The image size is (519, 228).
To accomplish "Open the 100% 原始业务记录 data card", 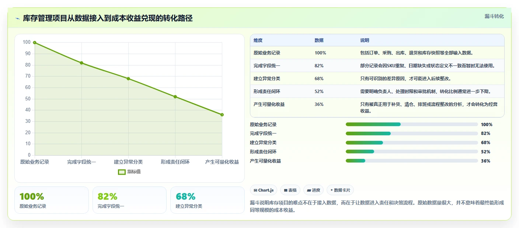I will (52, 200).
